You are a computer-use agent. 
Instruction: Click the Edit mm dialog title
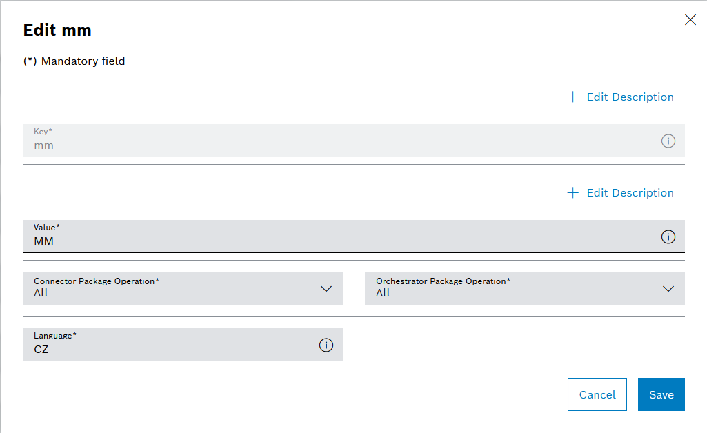(57, 30)
